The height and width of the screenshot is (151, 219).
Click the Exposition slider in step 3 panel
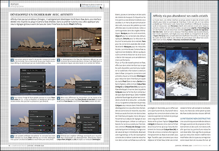pos(29,82)
